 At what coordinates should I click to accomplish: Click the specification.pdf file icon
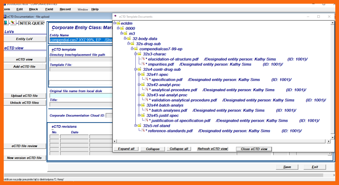pyautogui.click(x=146, y=79)
